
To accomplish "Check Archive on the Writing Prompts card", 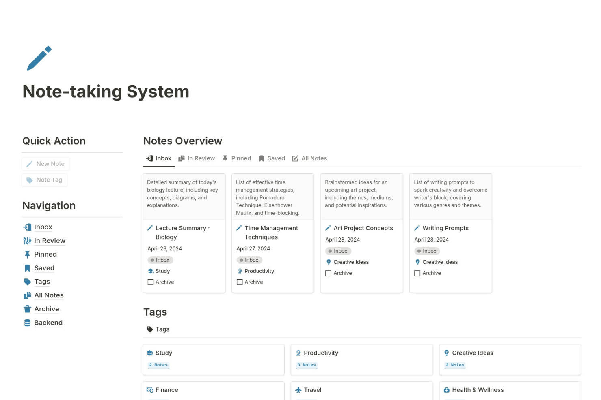I will pos(417,273).
